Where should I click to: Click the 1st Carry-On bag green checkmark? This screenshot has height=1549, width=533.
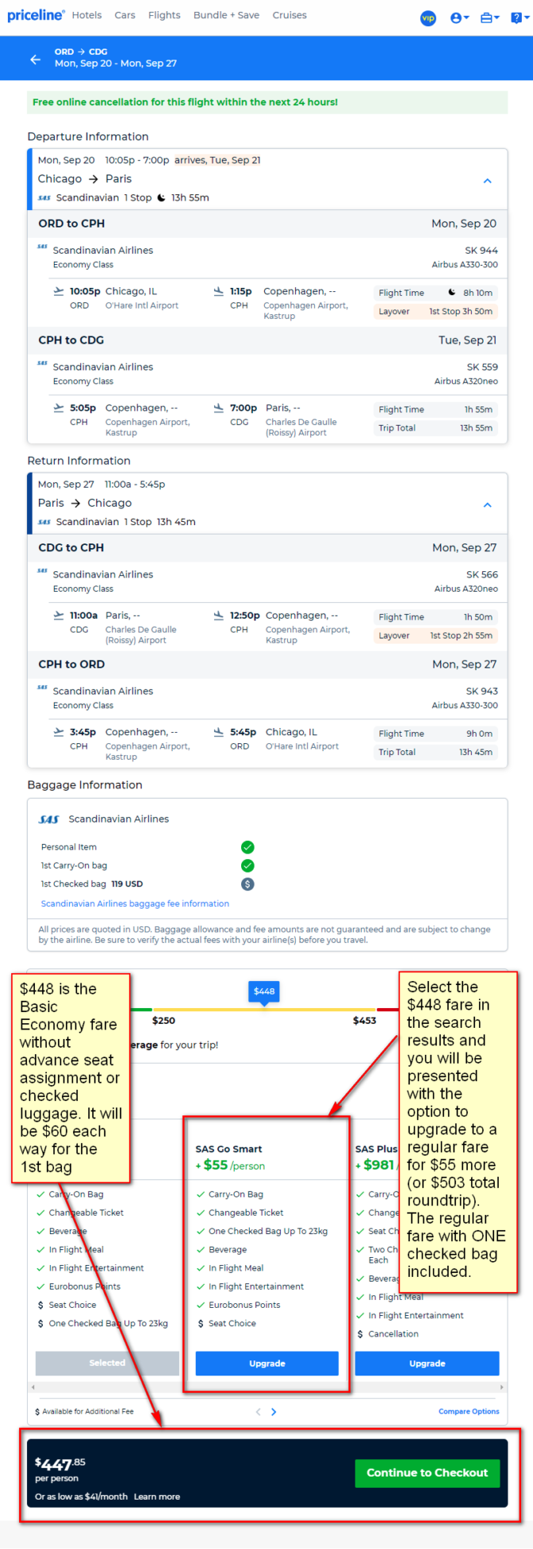pyautogui.click(x=247, y=866)
